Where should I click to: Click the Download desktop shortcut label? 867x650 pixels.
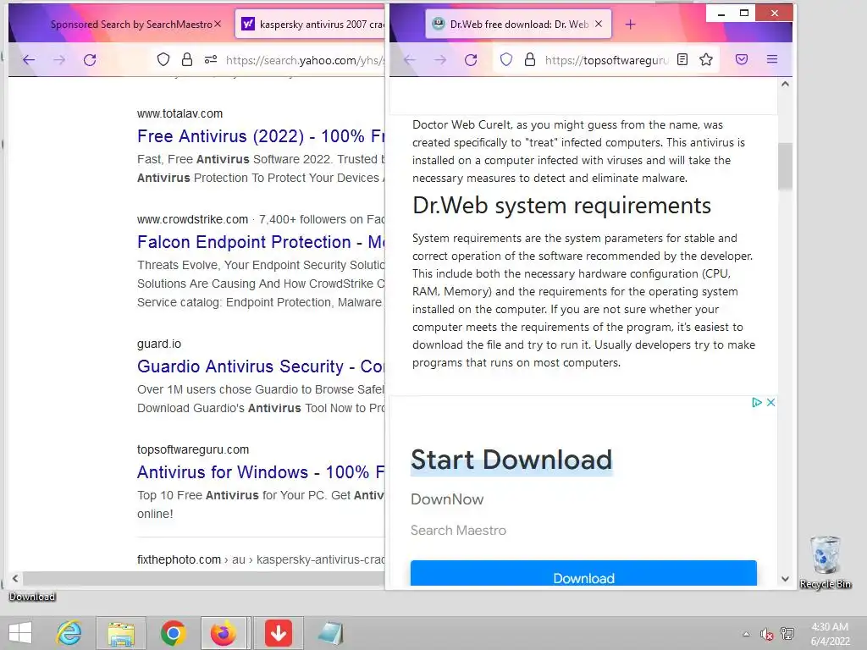click(x=32, y=597)
